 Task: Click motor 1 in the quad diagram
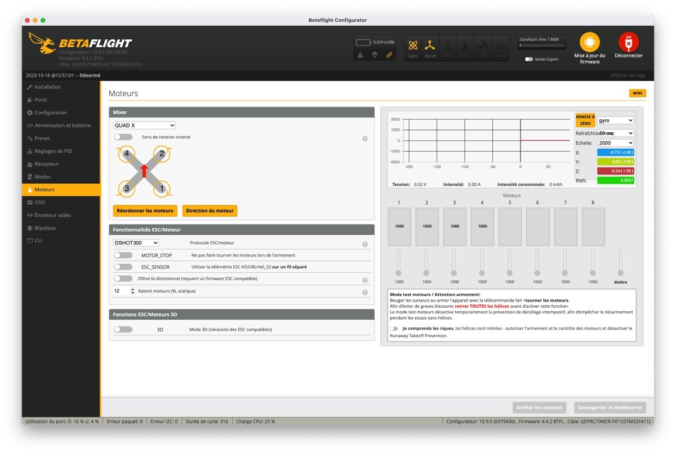(162, 188)
